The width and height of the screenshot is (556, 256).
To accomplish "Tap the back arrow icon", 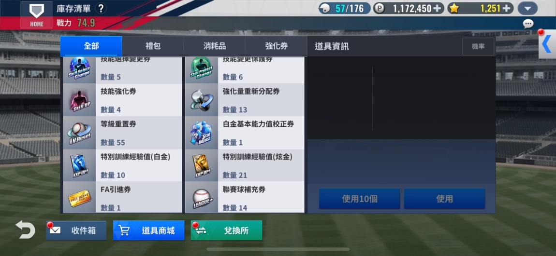I will pos(25,229).
